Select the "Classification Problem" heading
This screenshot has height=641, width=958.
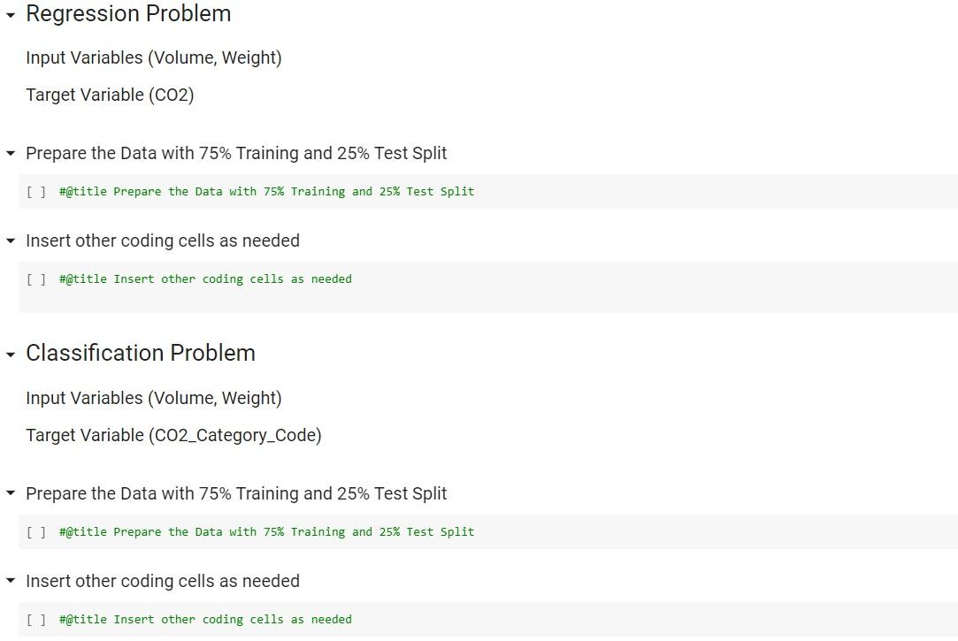[x=141, y=353]
